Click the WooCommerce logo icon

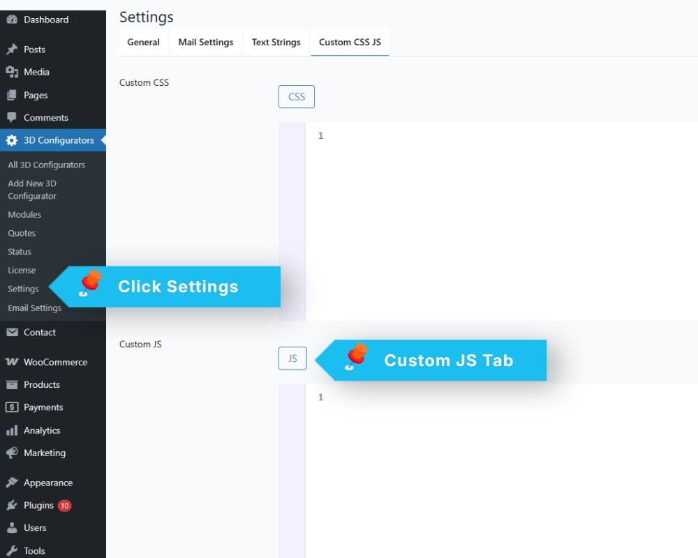click(12, 362)
